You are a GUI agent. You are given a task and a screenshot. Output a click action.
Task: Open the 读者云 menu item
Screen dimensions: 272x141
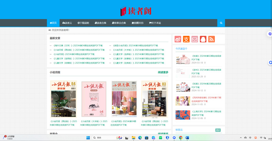pyautogui.click(x=67, y=23)
